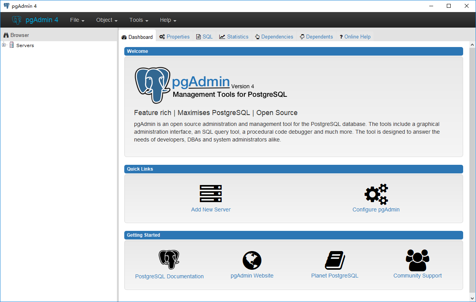Viewport: 476px width, 302px height.
Task: Open the Help menu
Action: click(x=168, y=20)
